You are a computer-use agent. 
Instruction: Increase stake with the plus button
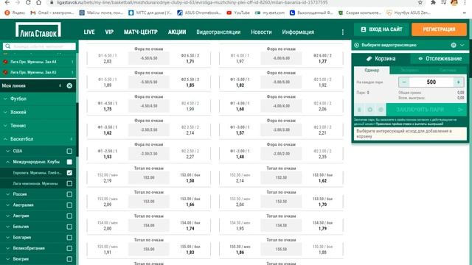point(459,82)
